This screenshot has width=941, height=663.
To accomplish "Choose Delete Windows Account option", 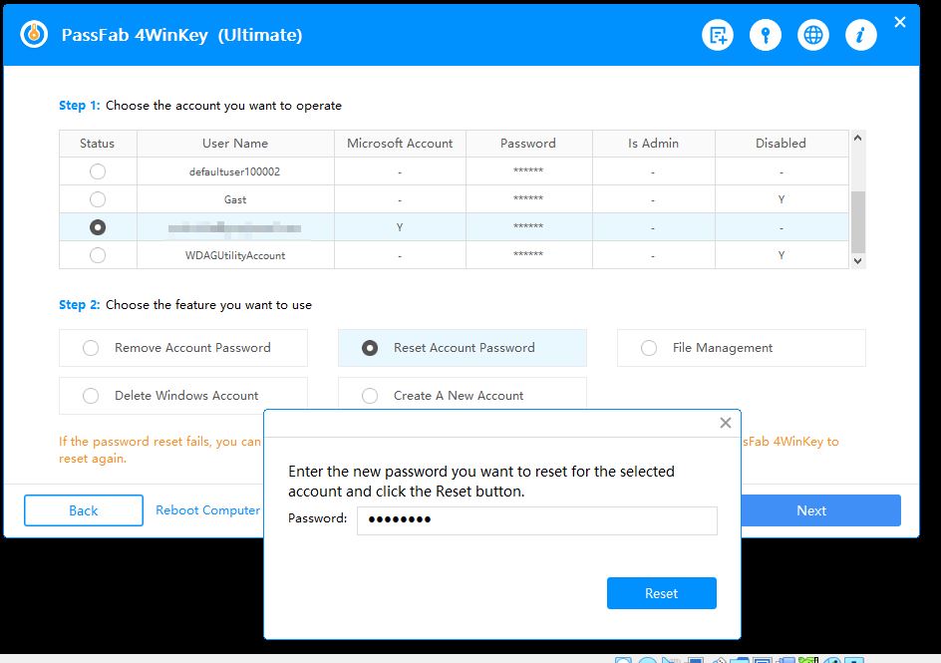I will (x=183, y=396).
